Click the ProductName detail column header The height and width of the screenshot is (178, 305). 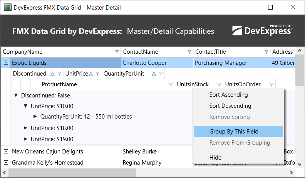[107, 84]
